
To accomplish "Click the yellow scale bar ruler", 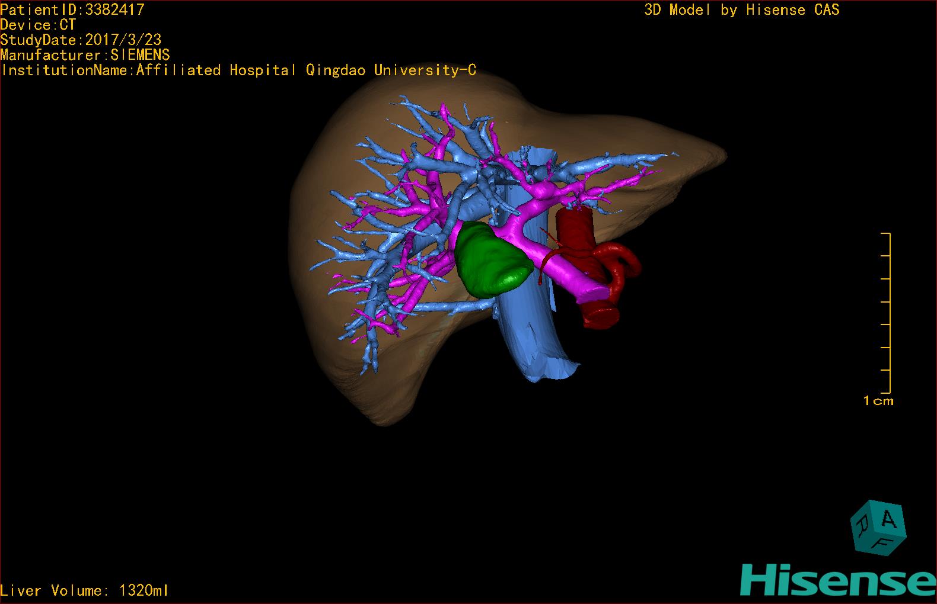I will click(885, 313).
